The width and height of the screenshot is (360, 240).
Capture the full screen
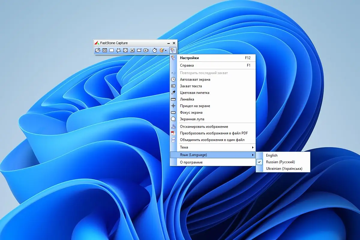pyautogui.click(x=126, y=50)
